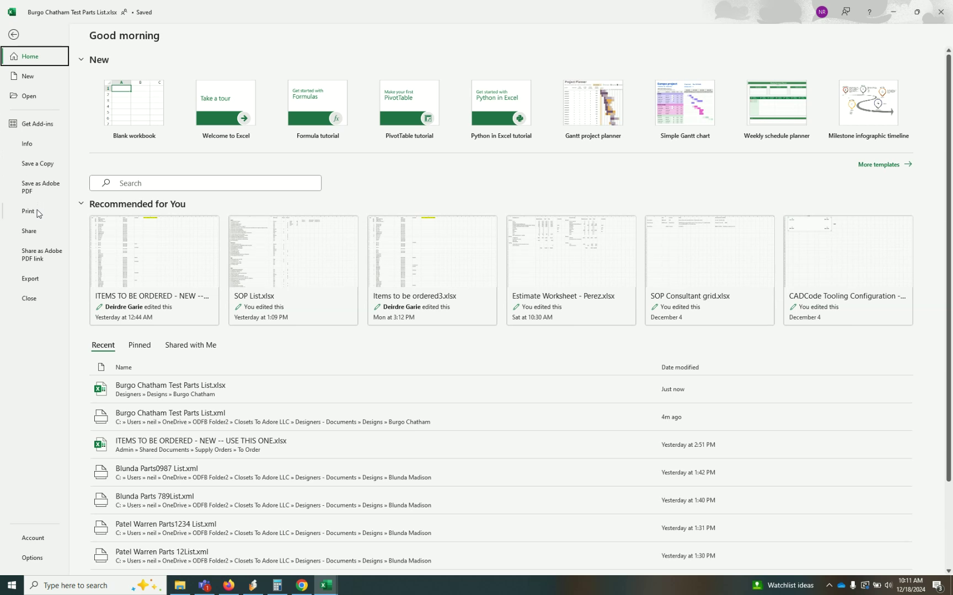This screenshot has height=595, width=953.
Task: Click the back arrow to return to workbook
Action: (14, 35)
